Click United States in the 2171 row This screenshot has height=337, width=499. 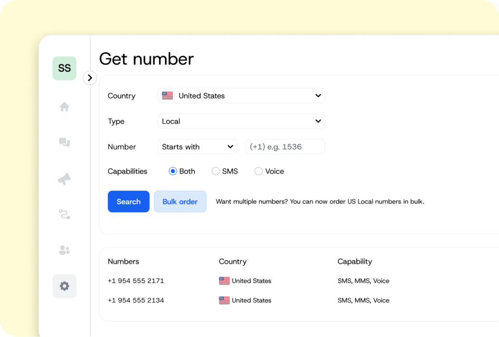[x=251, y=281]
